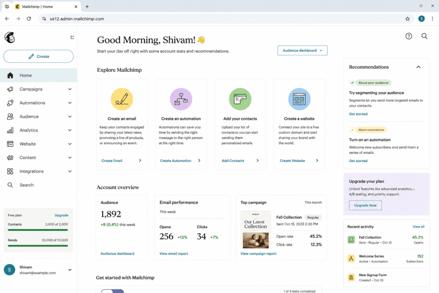Expand the Analytics menu chevron
This screenshot has width=439, height=293.
pos(70,130)
